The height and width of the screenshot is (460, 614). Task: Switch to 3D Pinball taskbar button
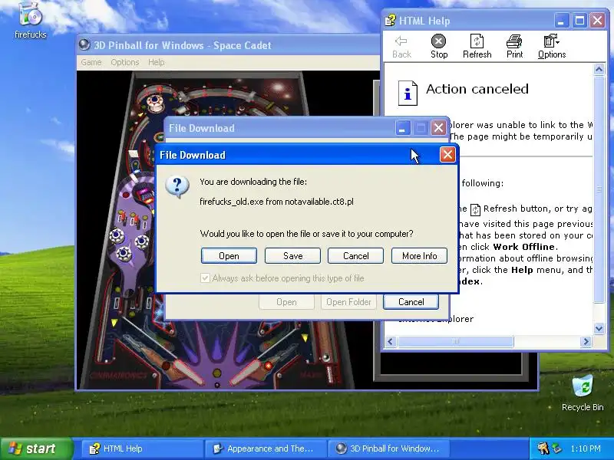click(x=388, y=449)
